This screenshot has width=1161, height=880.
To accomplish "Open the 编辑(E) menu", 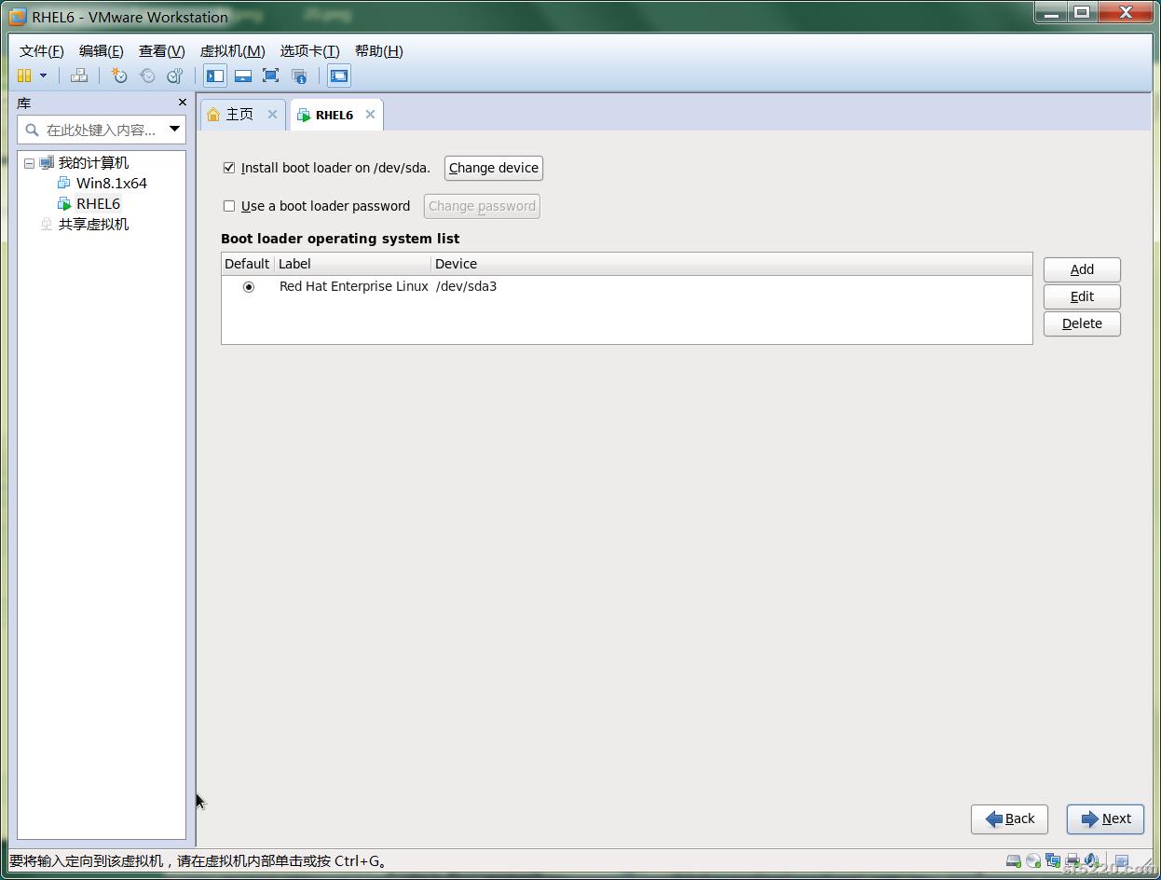I will pyautogui.click(x=102, y=51).
